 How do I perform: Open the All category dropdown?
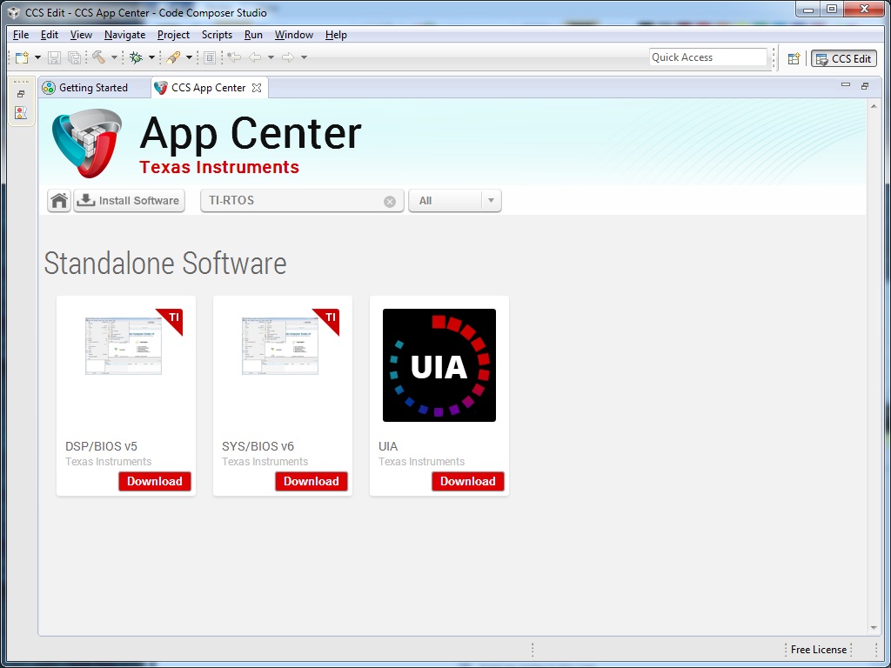454,201
